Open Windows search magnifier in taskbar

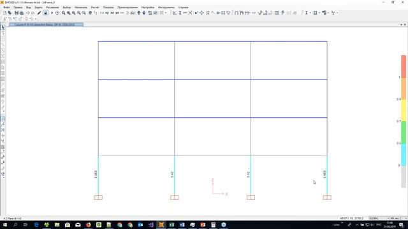[x=15, y=225]
